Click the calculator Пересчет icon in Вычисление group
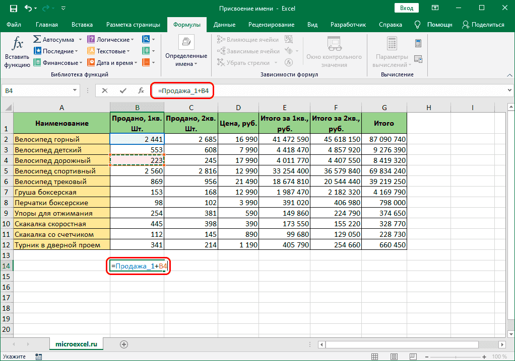The width and height of the screenshot is (515, 361). tap(418, 43)
